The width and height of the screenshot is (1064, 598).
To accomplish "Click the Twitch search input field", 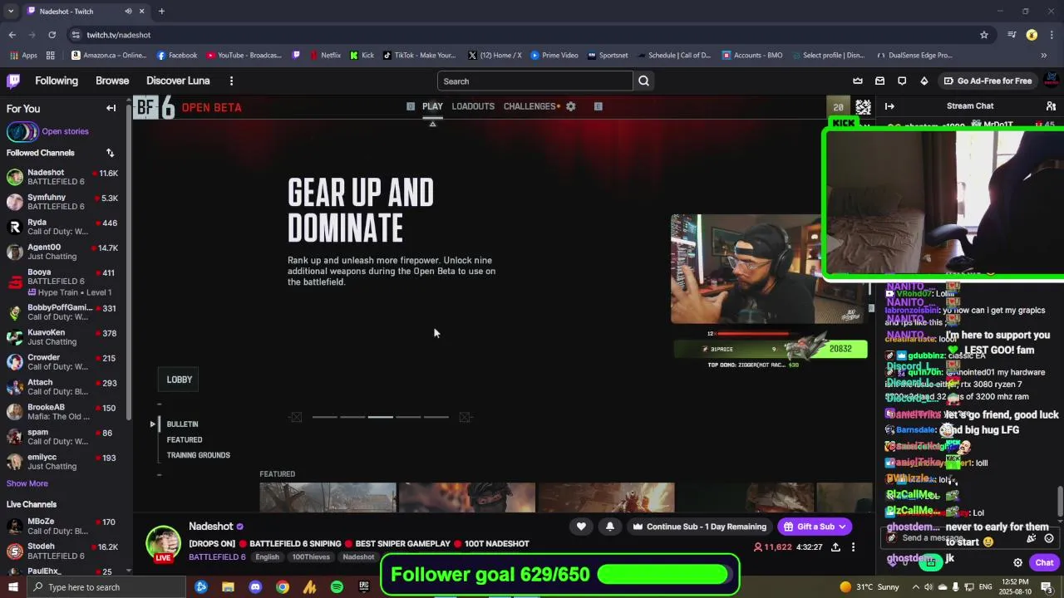I will [534, 81].
